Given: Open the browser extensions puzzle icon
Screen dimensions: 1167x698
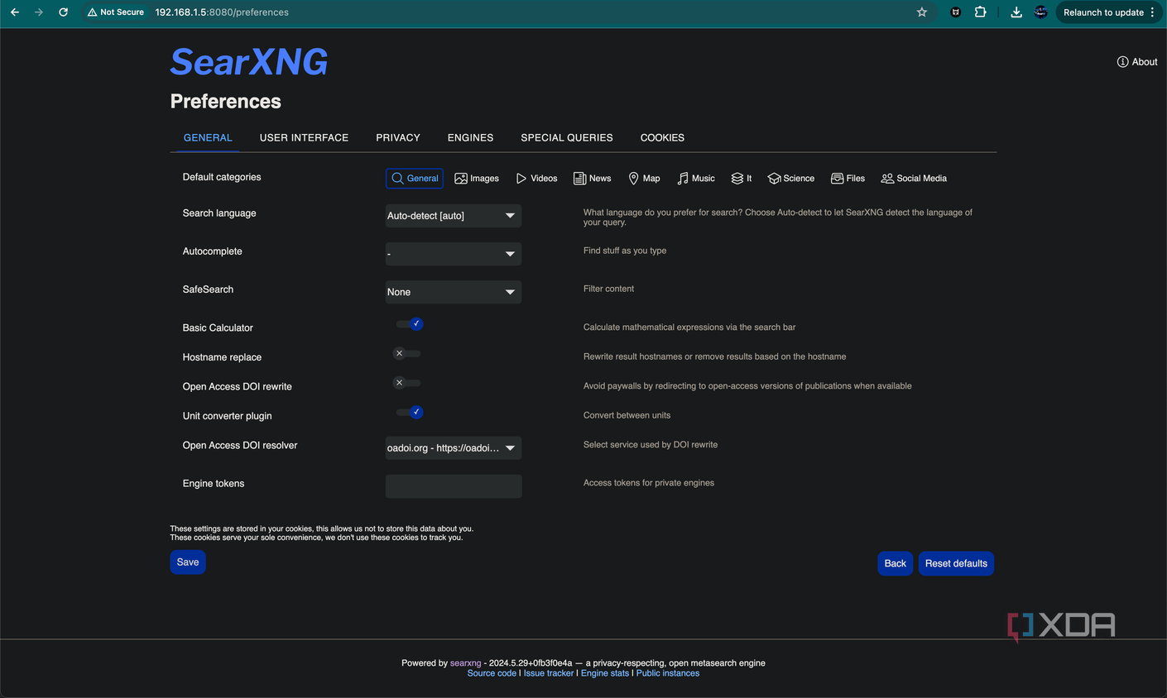Looking at the screenshot, I should pyautogui.click(x=980, y=12).
